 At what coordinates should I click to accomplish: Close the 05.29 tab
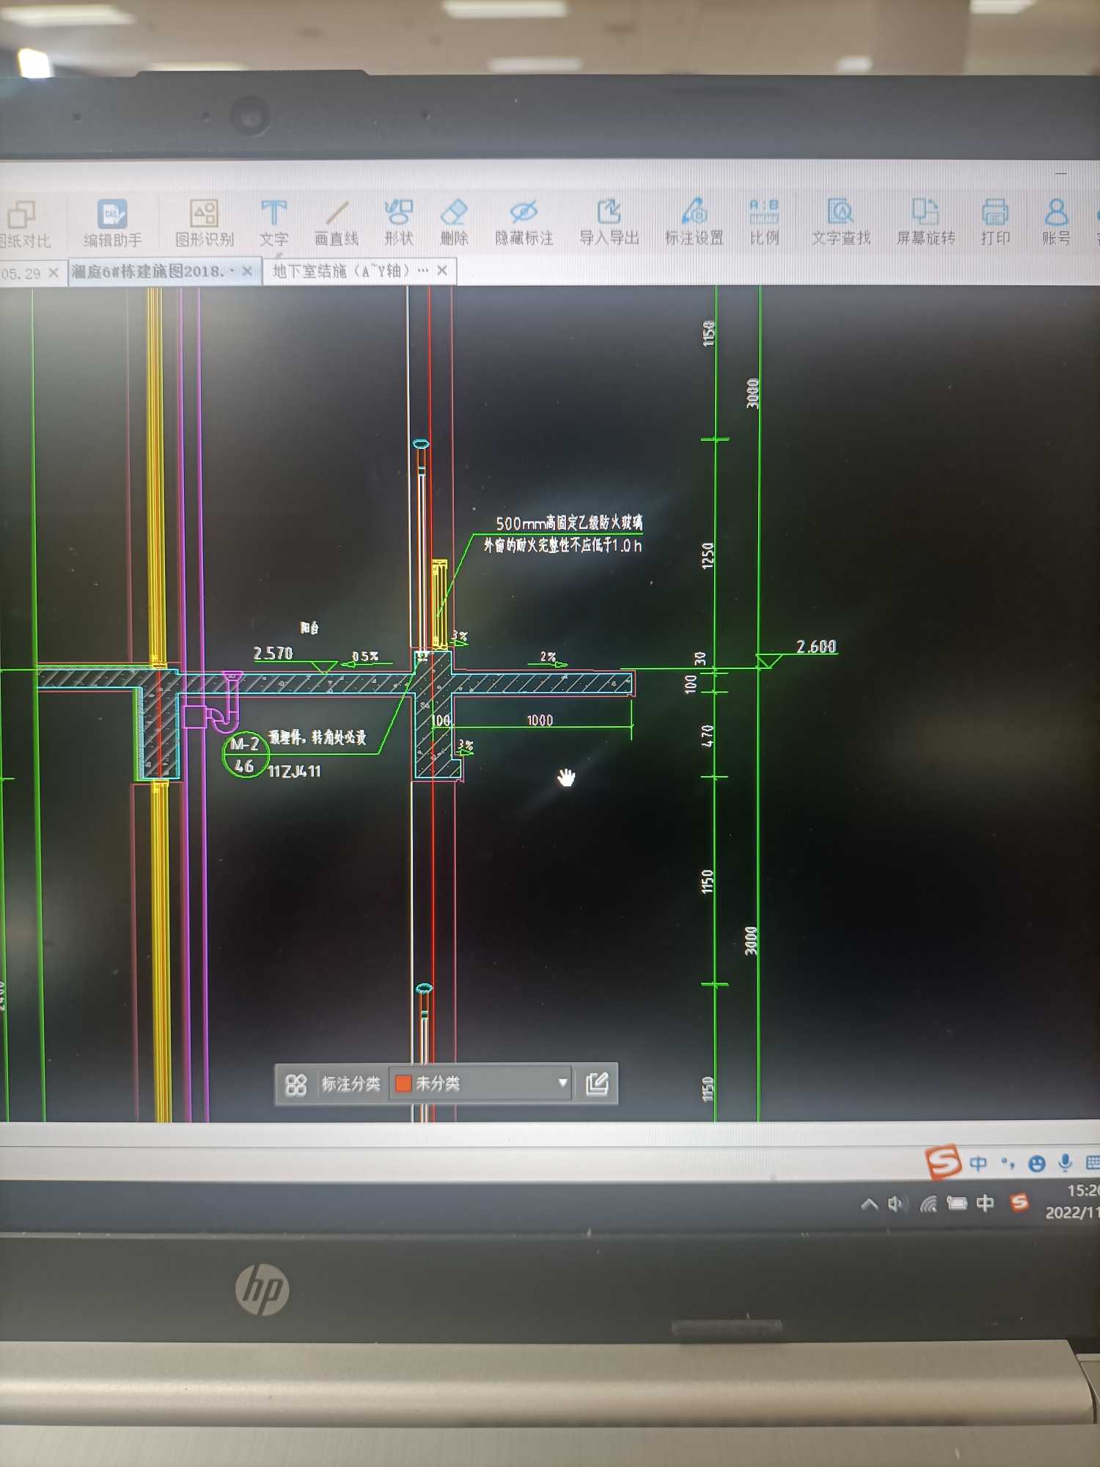pyautogui.click(x=54, y=273)
